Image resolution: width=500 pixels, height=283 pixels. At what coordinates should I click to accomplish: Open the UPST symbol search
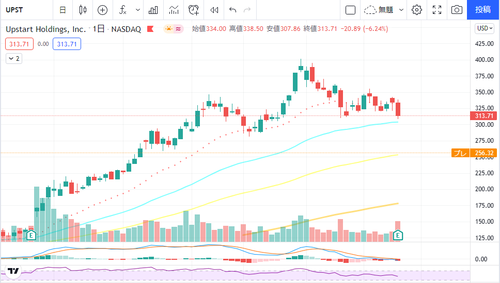[14, 10]
